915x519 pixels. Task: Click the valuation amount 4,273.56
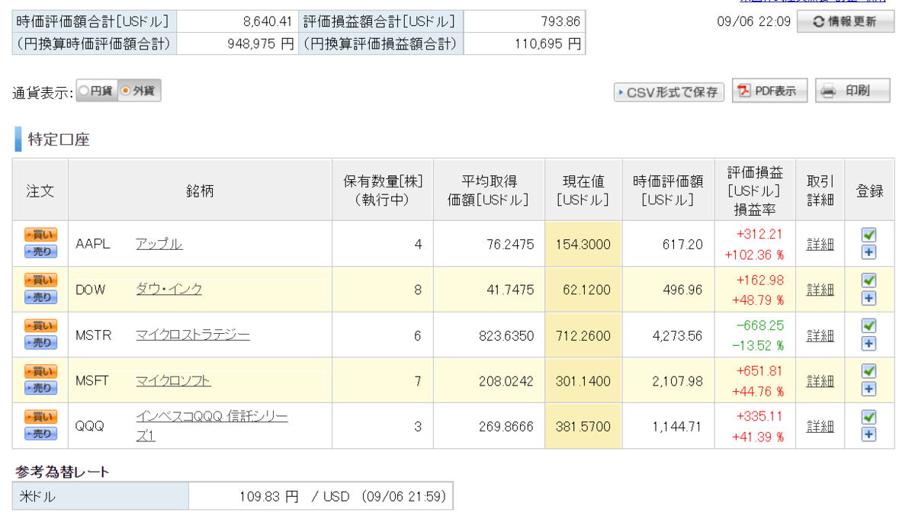click(x=677, y=335)
